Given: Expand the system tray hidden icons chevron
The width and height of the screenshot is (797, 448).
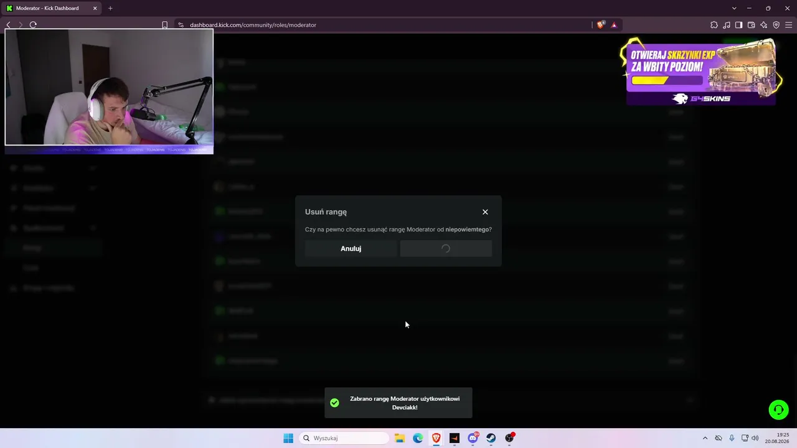Looking at the screenshot, I should pos(705,438).
